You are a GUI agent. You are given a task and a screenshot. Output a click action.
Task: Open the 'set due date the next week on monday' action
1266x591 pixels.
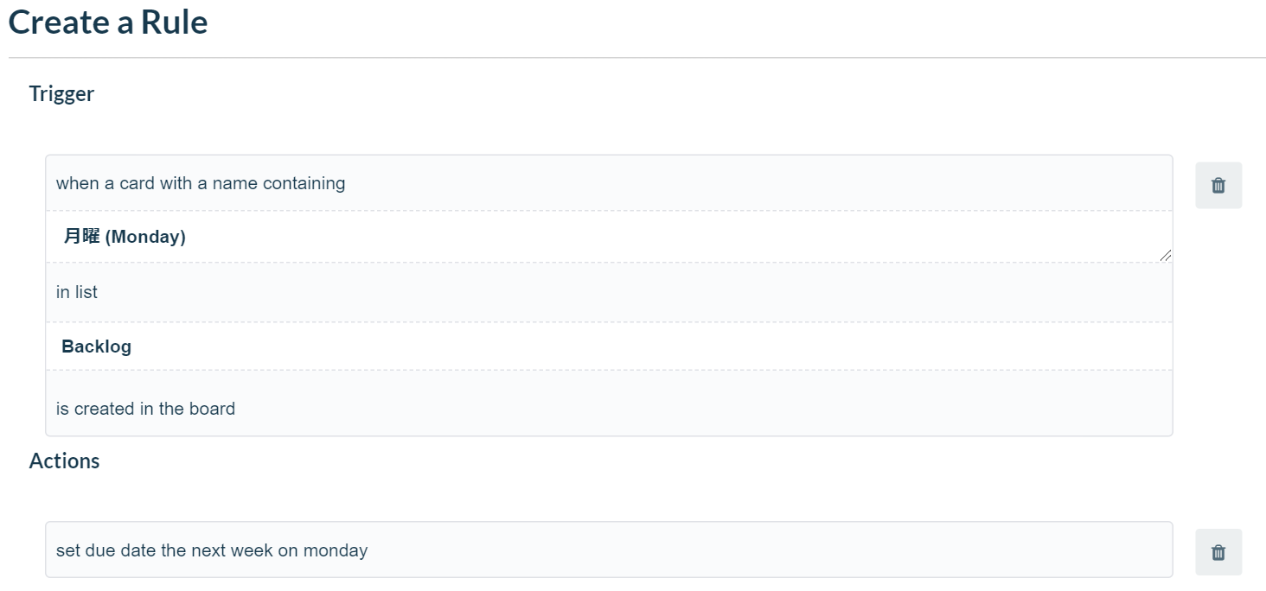coord(609,550)
